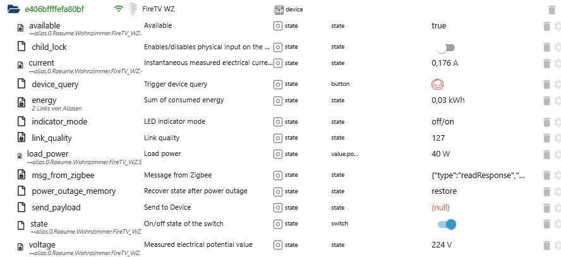This screenshot has width=561, height=257.
Task: Enable the child_lock toggle switch
Action: [445, 47]
